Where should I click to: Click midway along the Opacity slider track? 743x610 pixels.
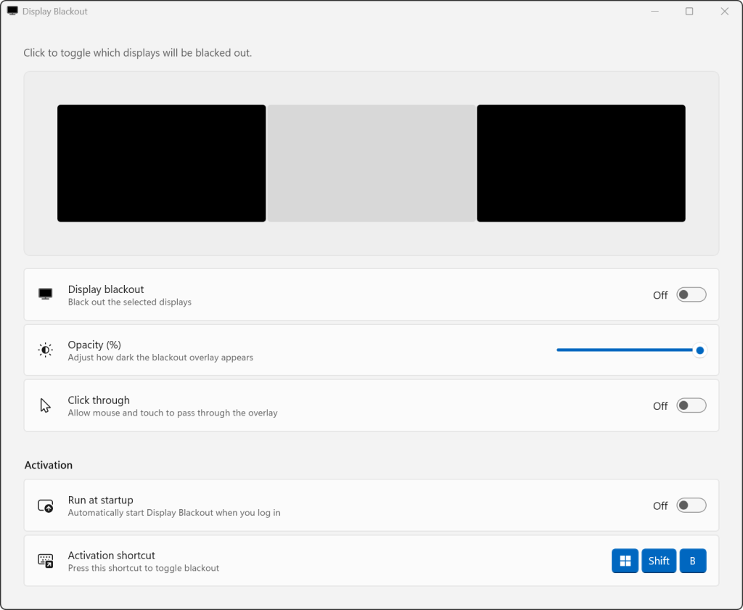pos(628,350)
